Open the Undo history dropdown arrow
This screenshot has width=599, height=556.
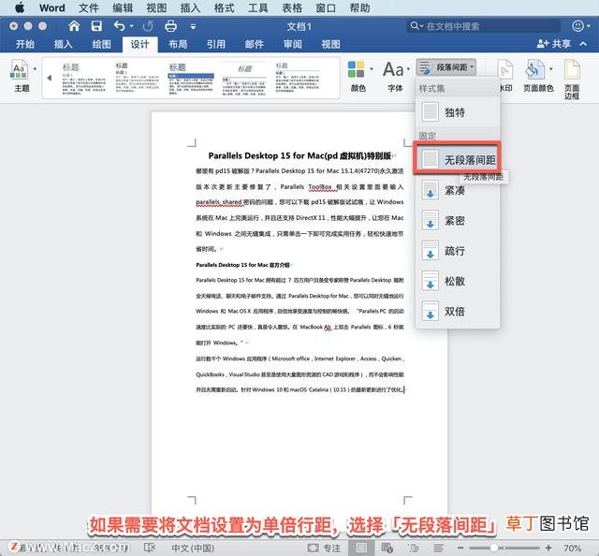131,26
